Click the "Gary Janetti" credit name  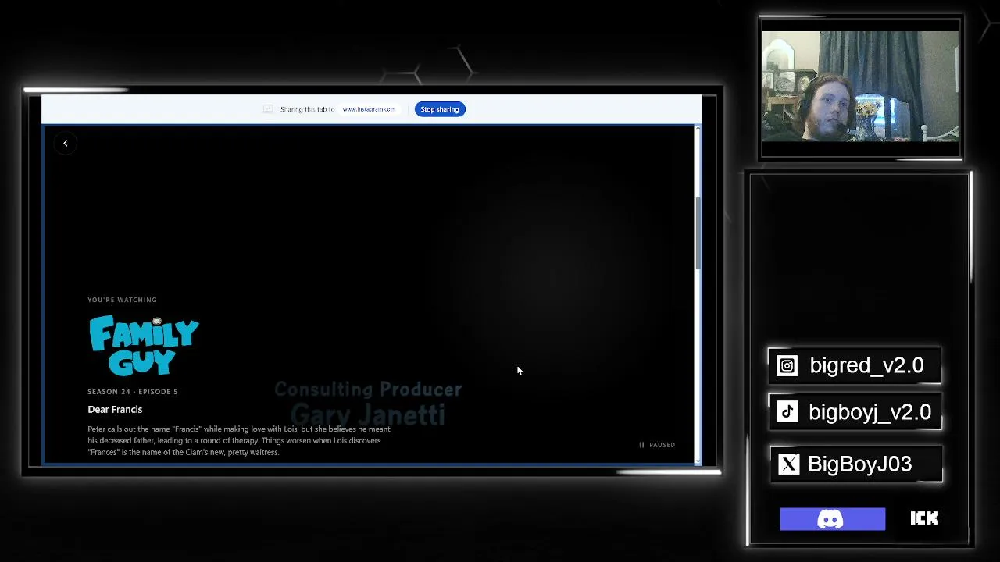pyautogui.click(x=368, y=414)
